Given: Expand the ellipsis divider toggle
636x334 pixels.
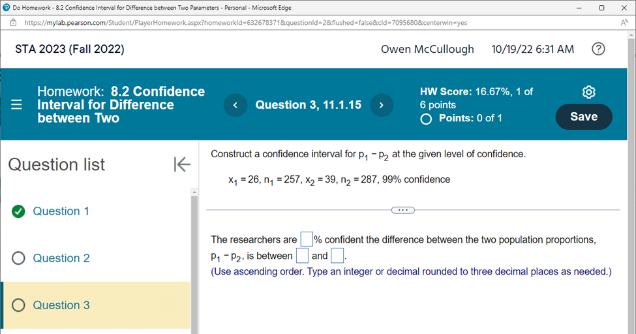Looking at the screenshot, I should (x=402, y=210).
